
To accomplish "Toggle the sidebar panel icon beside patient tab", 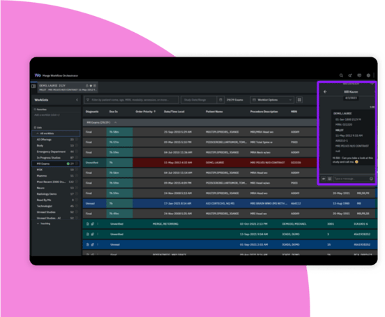I will click(33, 86).
